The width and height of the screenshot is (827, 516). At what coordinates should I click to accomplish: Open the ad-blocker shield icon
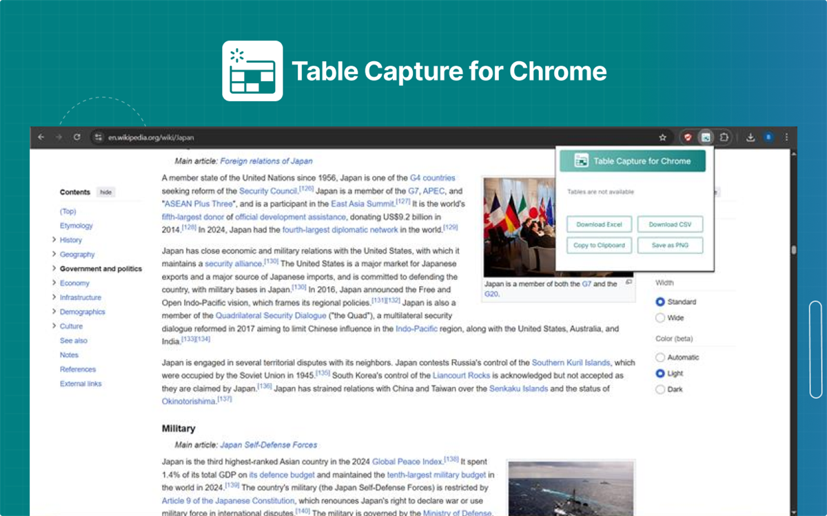[688, 137]
